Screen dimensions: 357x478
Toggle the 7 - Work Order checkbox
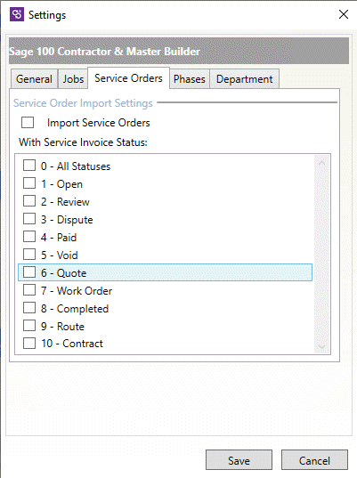coord(29,290)
